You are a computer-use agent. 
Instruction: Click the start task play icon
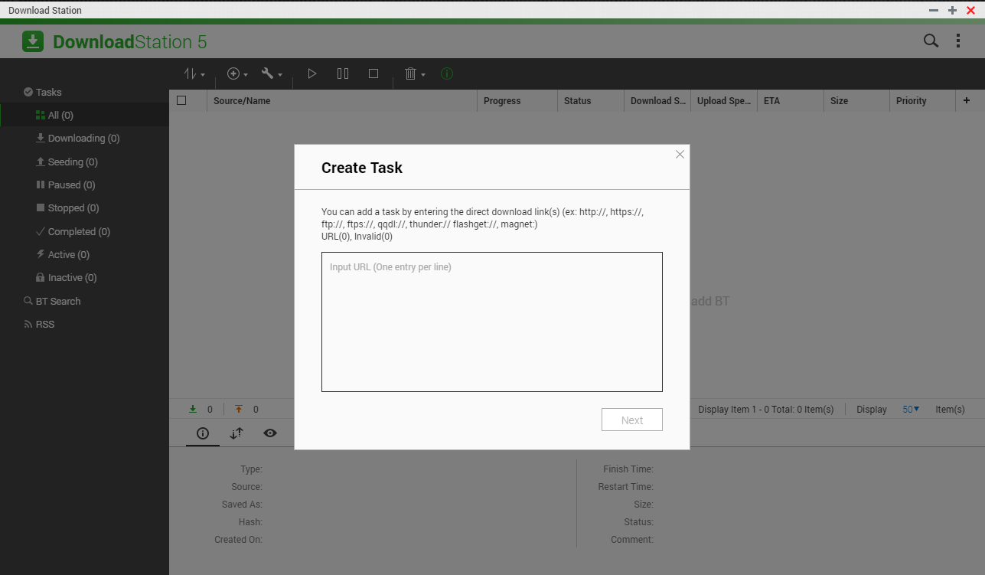[311, 74]
